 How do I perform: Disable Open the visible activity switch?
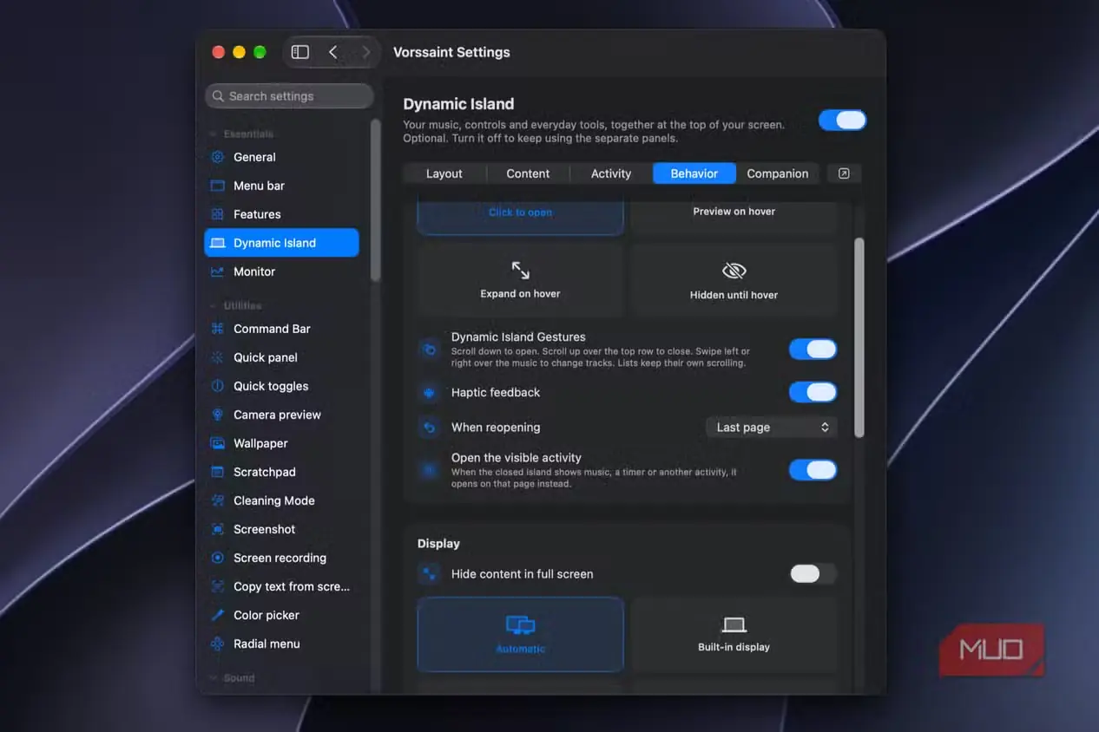(813, 470)
